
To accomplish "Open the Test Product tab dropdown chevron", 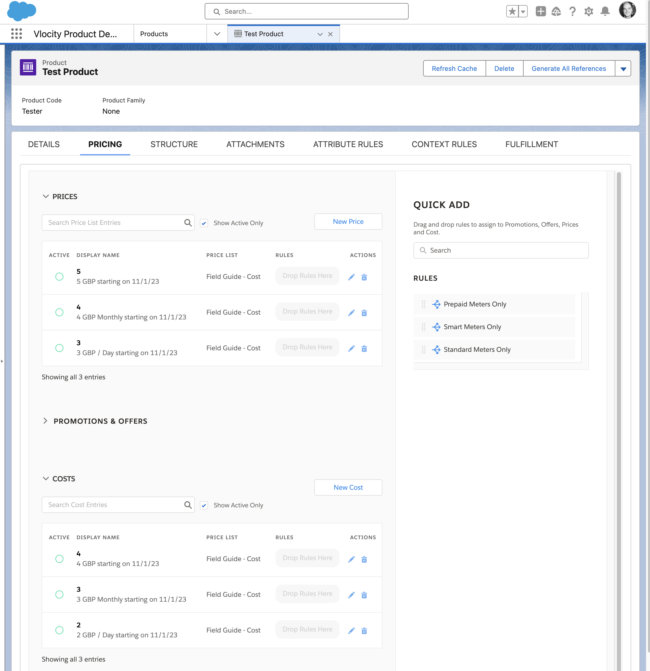I will point(320,34).
